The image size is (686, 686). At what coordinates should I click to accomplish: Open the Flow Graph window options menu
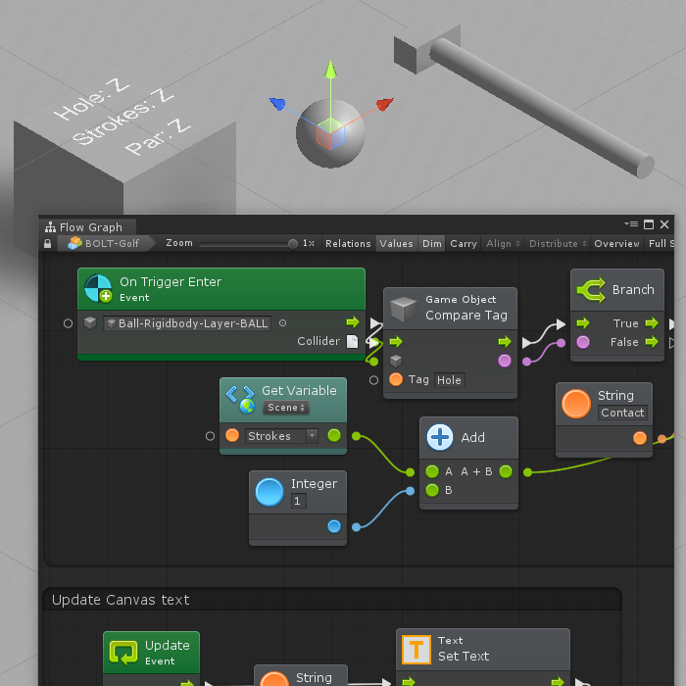click(x=631, y=224)
